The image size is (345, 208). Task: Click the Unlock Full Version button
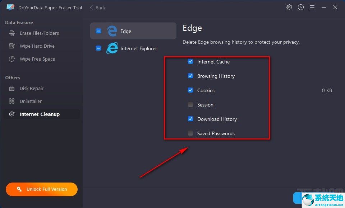point(42,189)
